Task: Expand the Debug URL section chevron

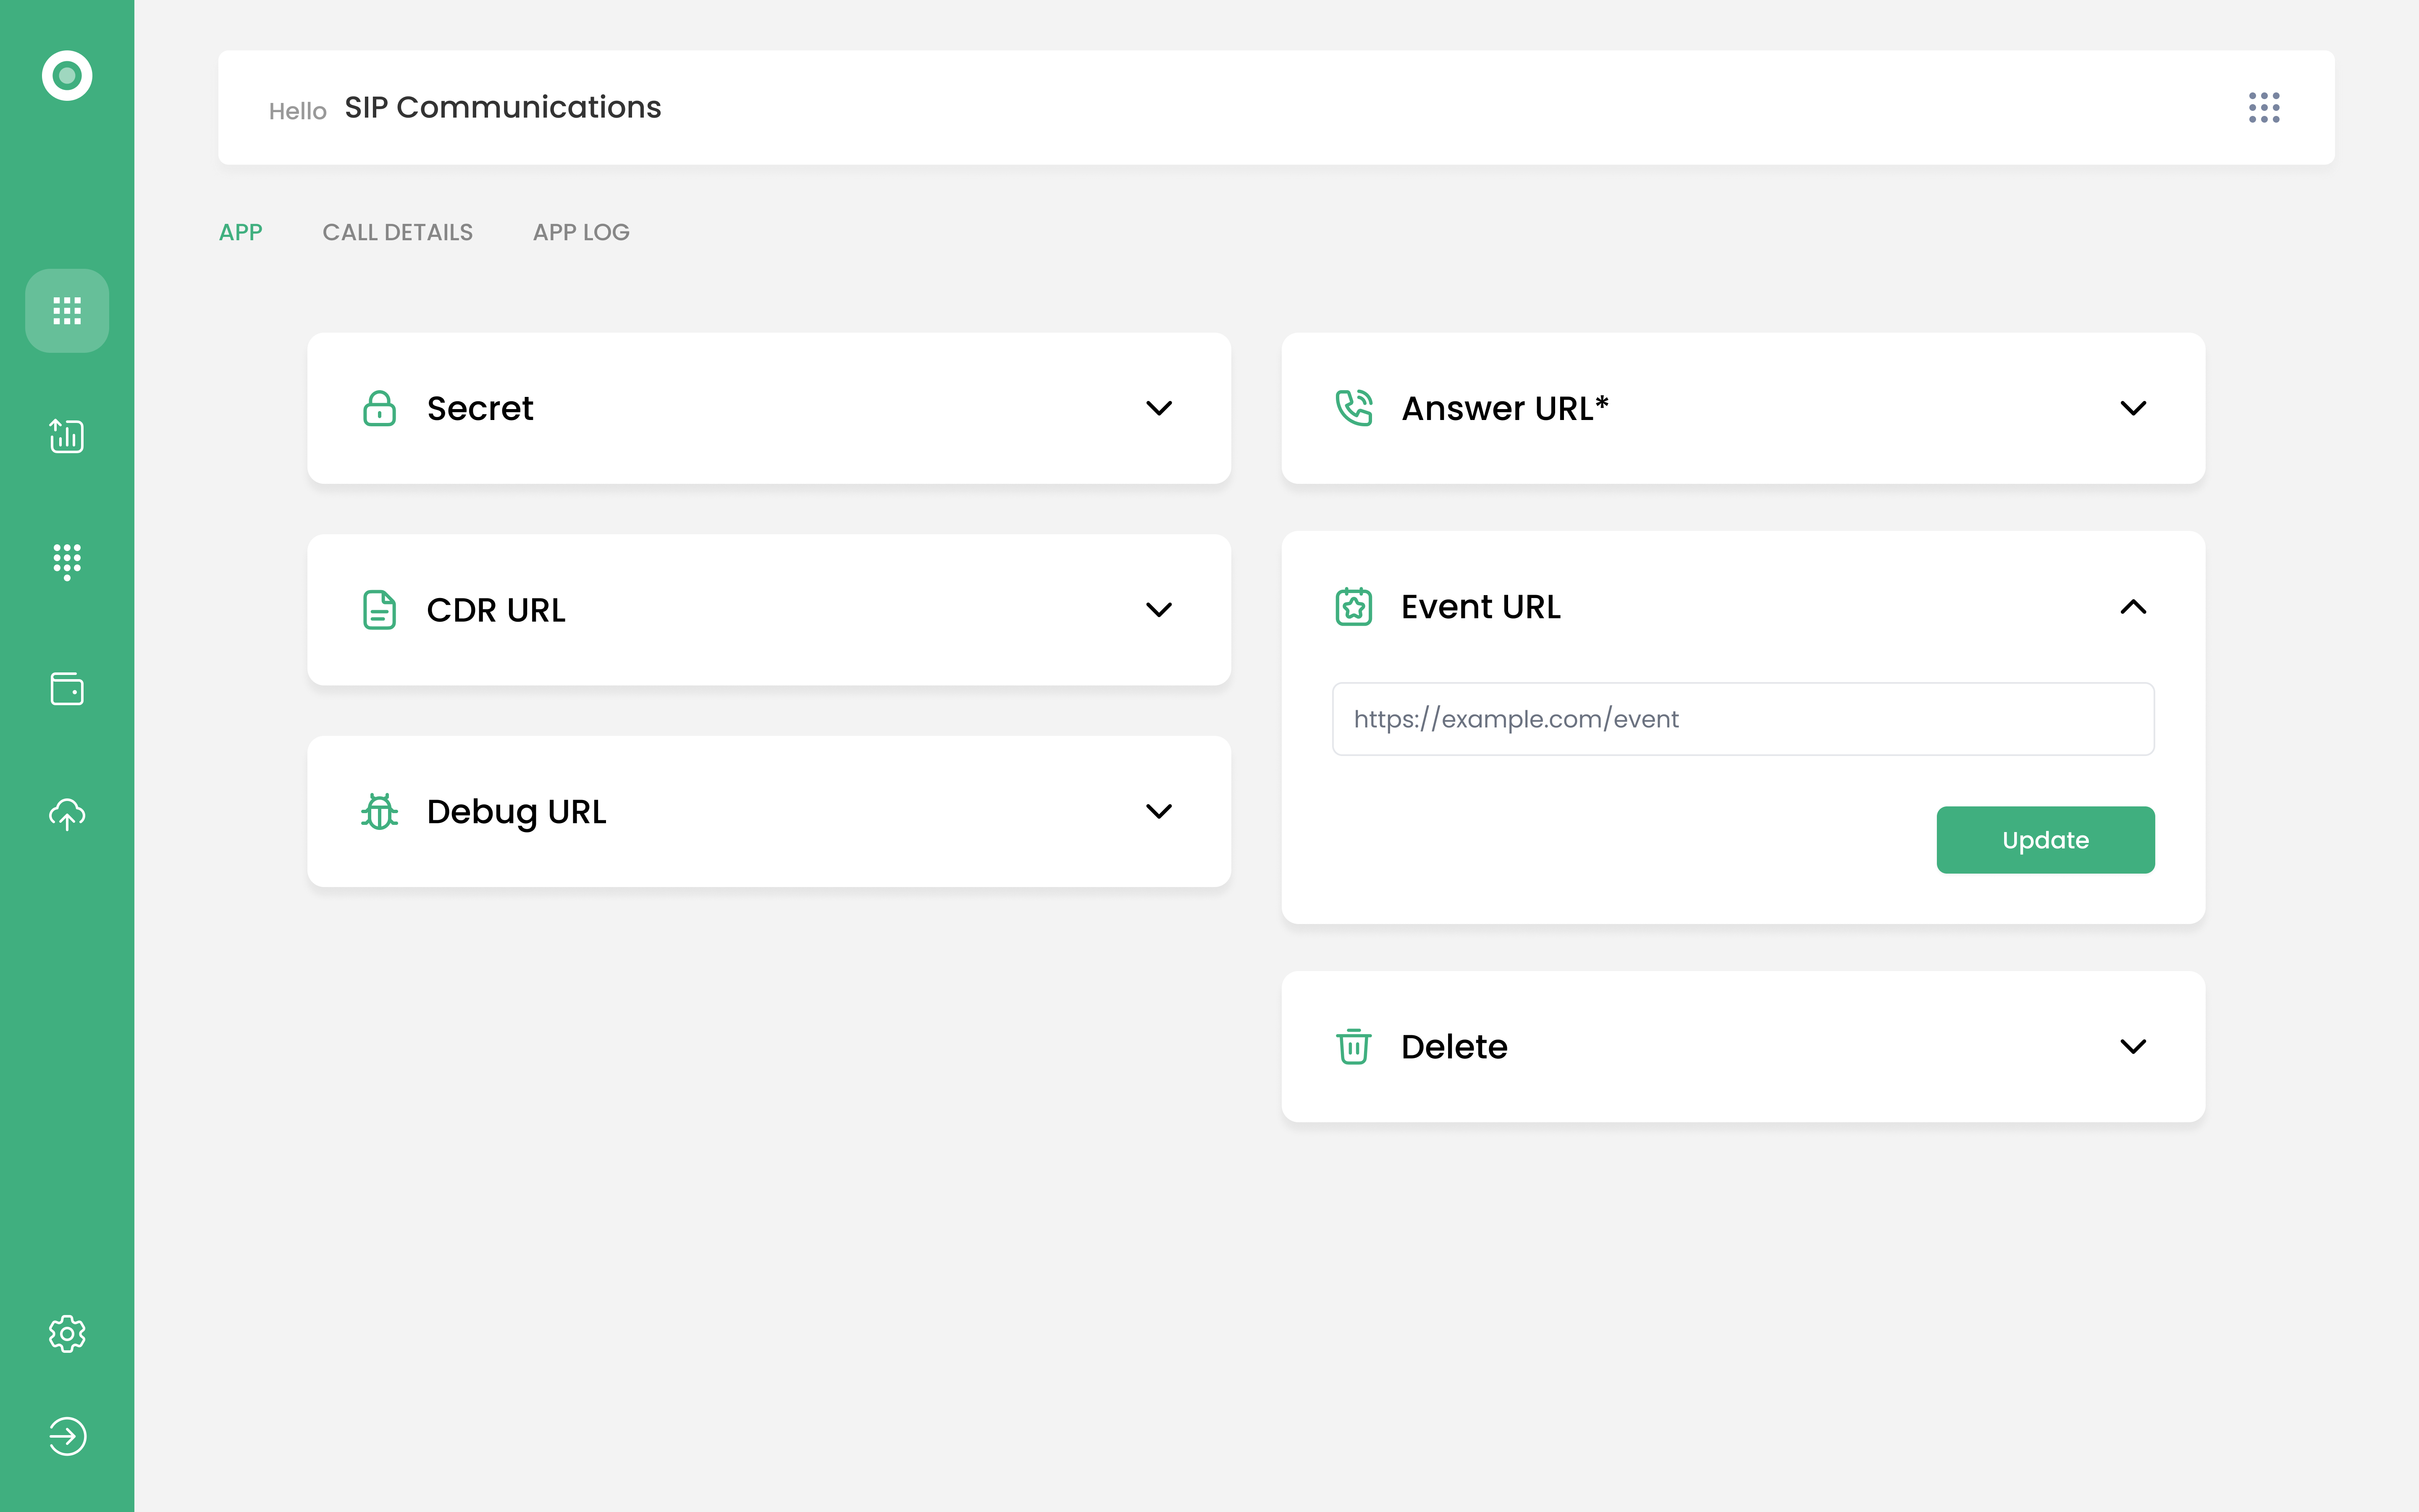Action: (1159, 811)
